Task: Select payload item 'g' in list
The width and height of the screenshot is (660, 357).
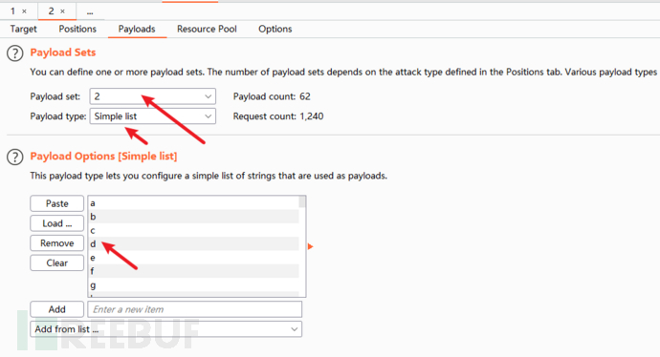Action: (193, 285)
